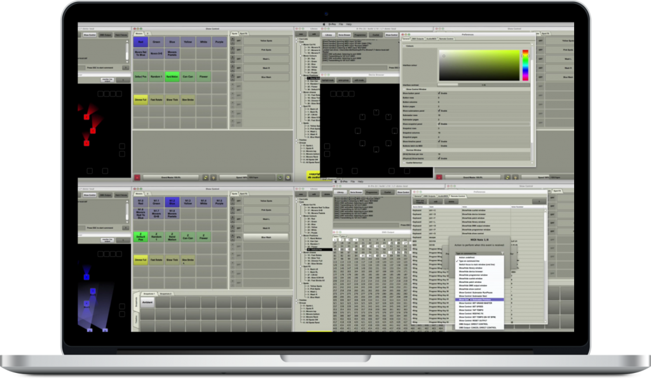651x392 pixels.
Task: Click the red blackout icon beside Grand Master in upper-left Show Control
Action: tap(137, 177)
